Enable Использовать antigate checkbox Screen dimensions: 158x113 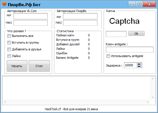(108, 56)
